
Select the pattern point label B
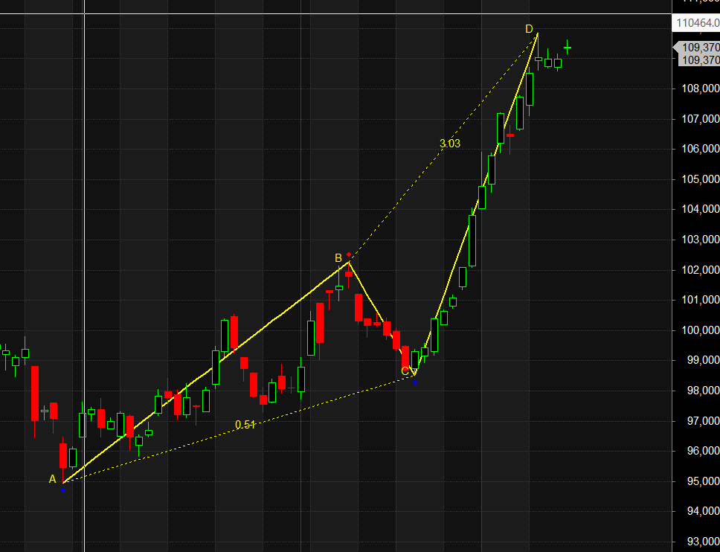(338, 258)
